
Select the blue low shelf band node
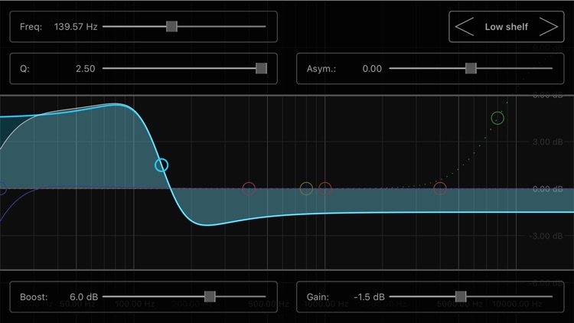(161, 165)
